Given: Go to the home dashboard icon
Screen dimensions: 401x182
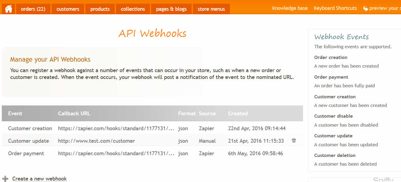Looking at the screenshot, I should point(8,9).
